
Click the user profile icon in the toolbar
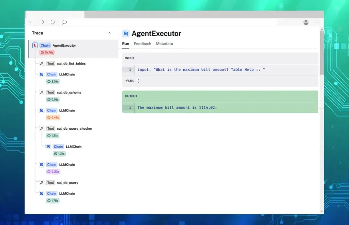pyautogui.click(x=306, y=22)
